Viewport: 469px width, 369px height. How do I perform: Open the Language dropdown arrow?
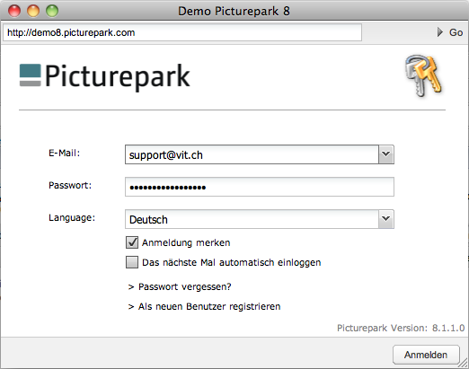pos(386,219)
